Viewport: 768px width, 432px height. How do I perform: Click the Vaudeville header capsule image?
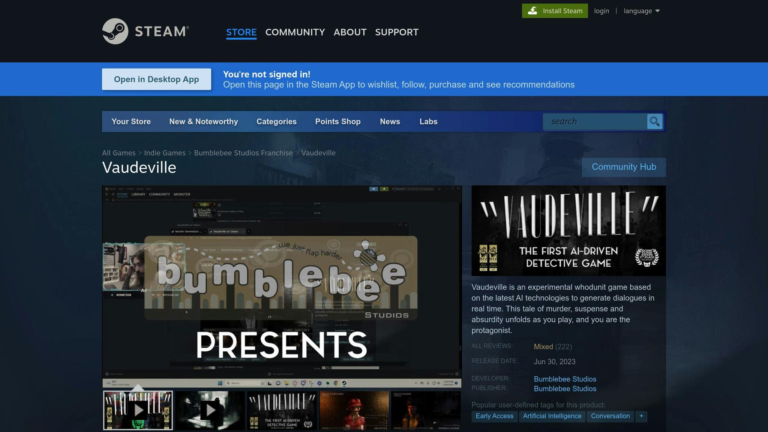(568, 231)
